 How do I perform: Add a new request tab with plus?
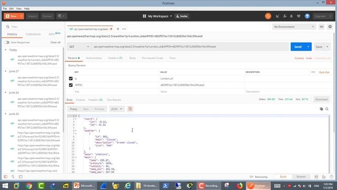(x=118, y=29)
